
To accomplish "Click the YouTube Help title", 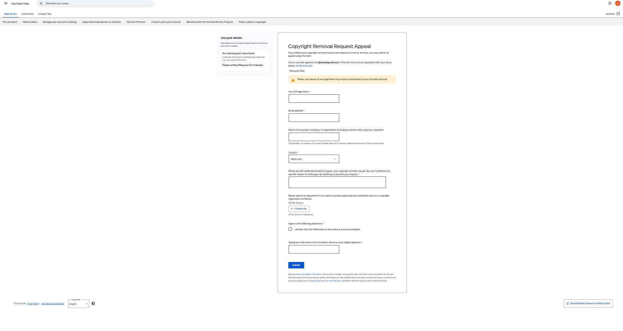I will 20,4.
